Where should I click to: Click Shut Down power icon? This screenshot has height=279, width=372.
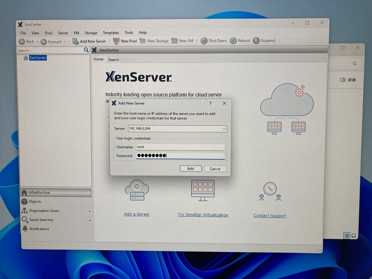pos(204,41)
